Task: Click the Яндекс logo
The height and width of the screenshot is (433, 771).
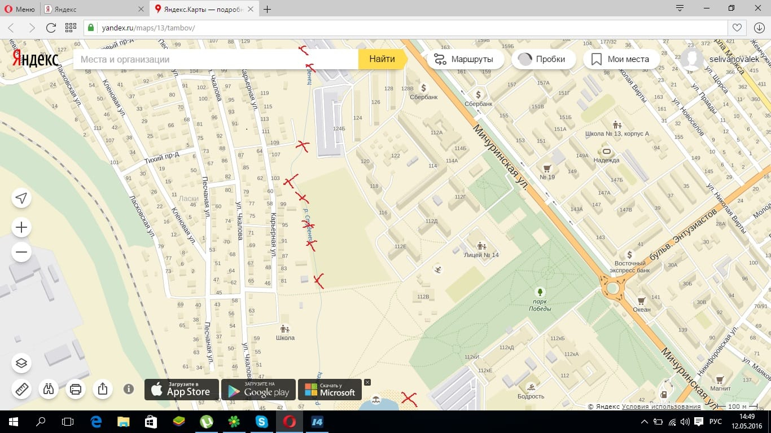Action: click(x=35, y=59)
